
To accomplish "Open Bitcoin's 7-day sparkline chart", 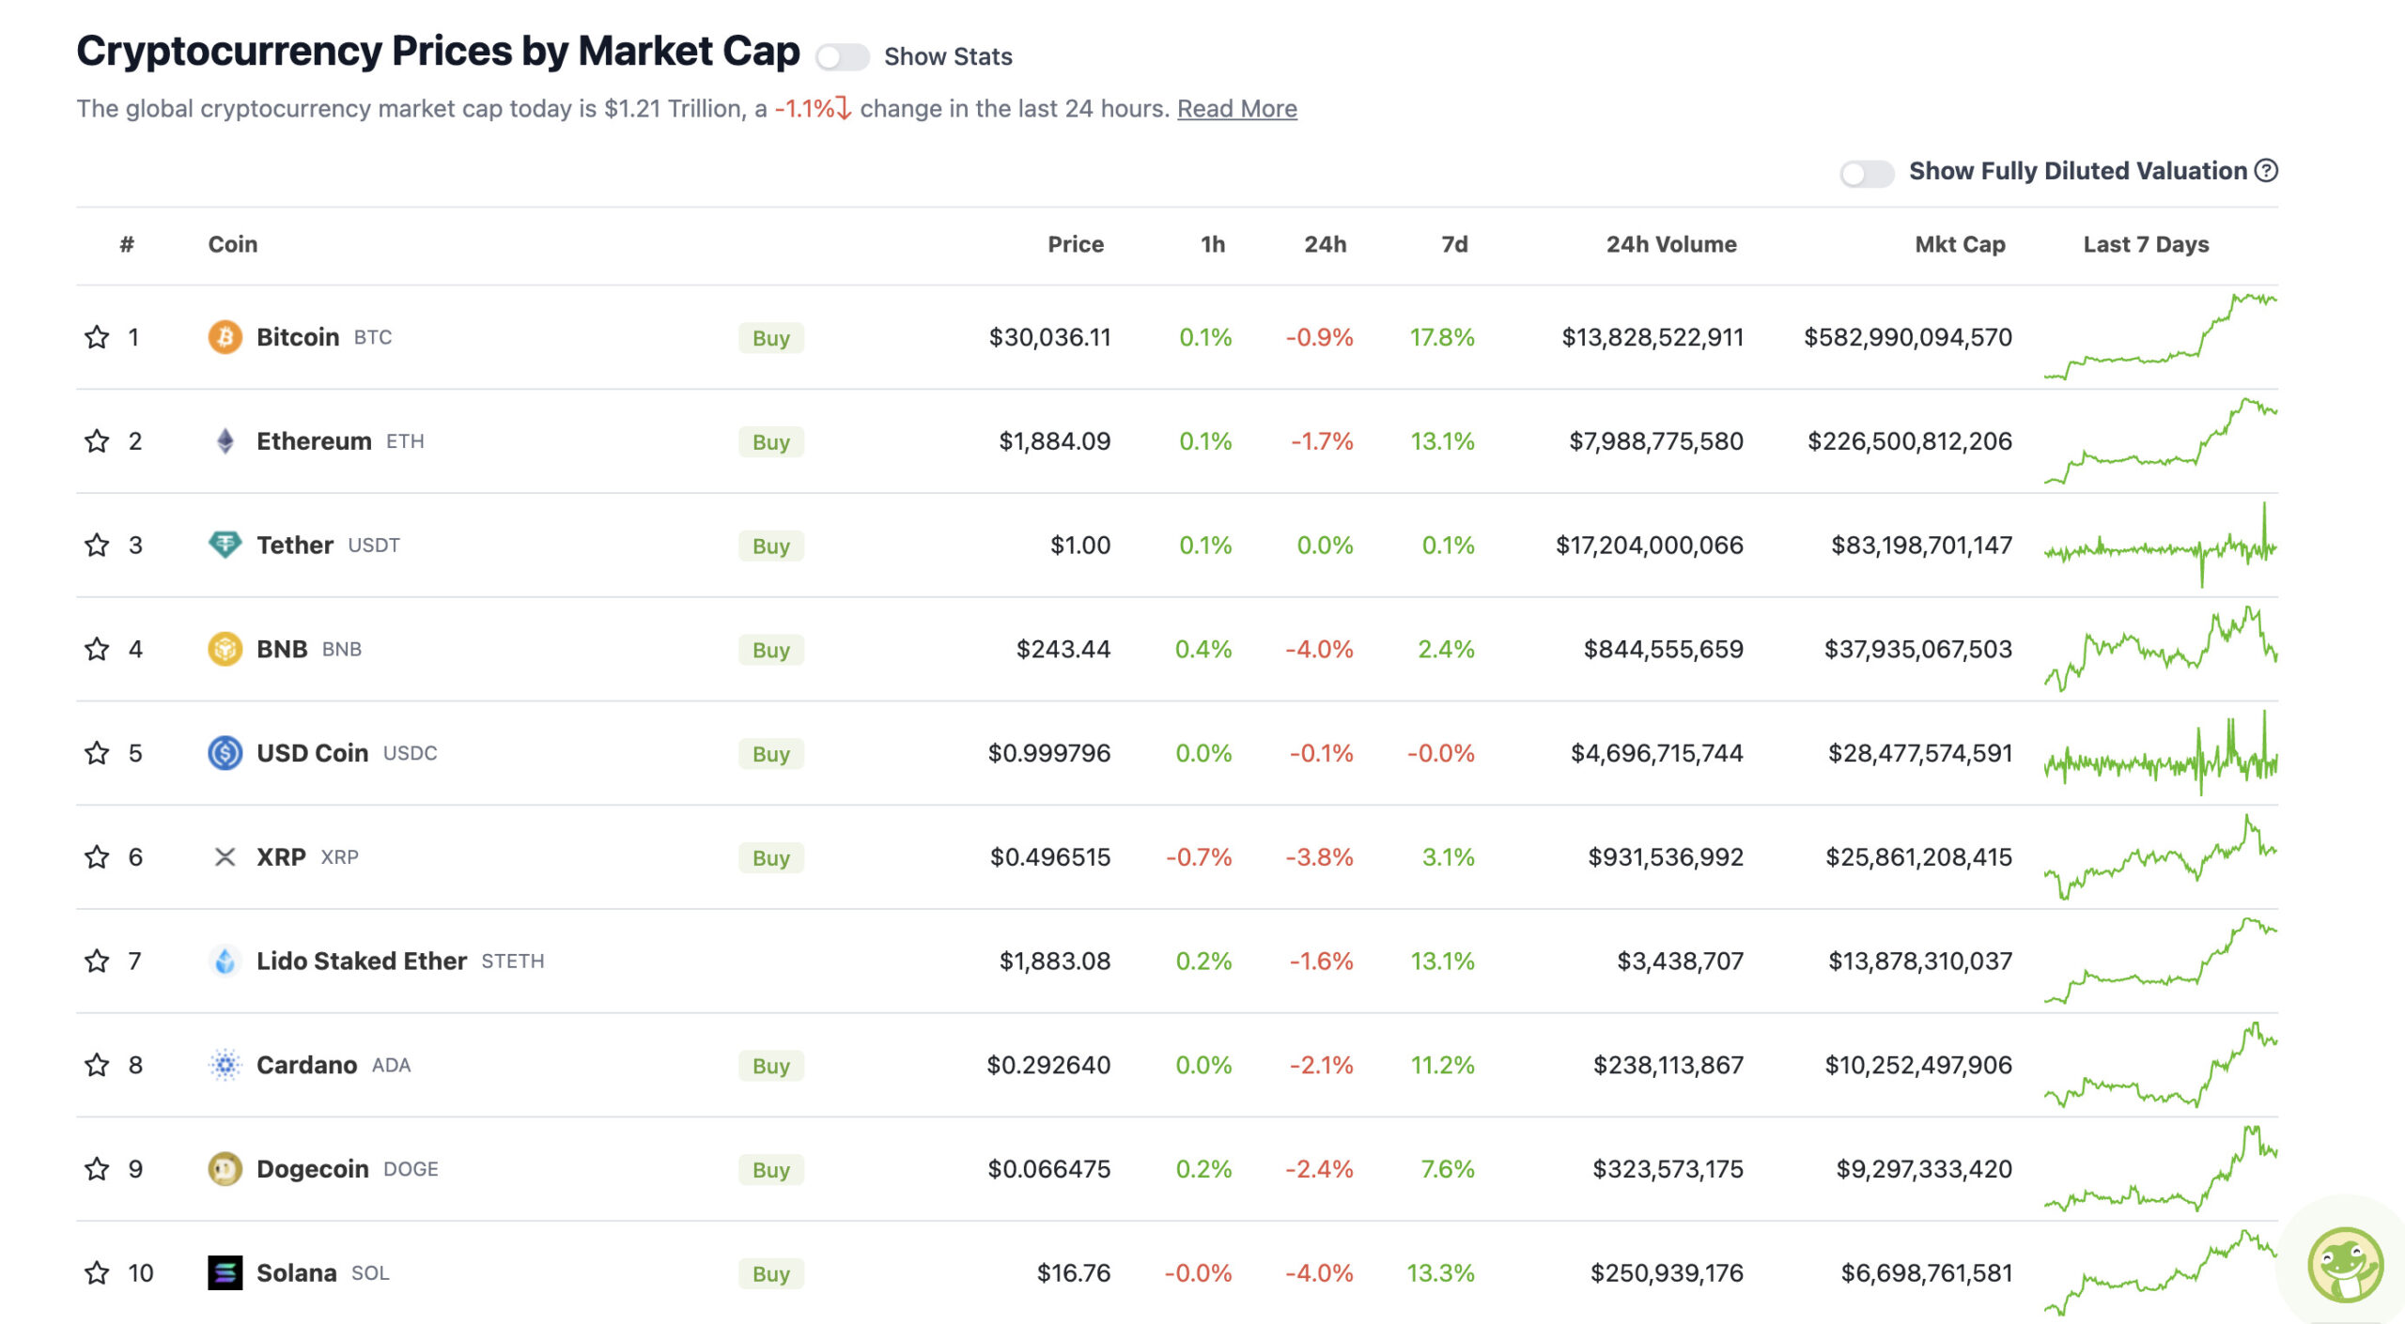I will coord(2160,337).
